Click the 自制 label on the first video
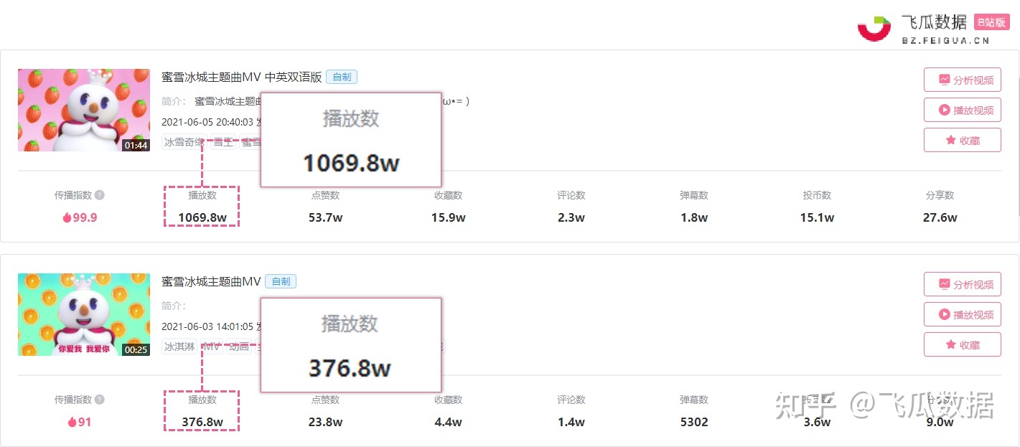Viewport: 1020px width, 447px height. click(x=342, y=77)
